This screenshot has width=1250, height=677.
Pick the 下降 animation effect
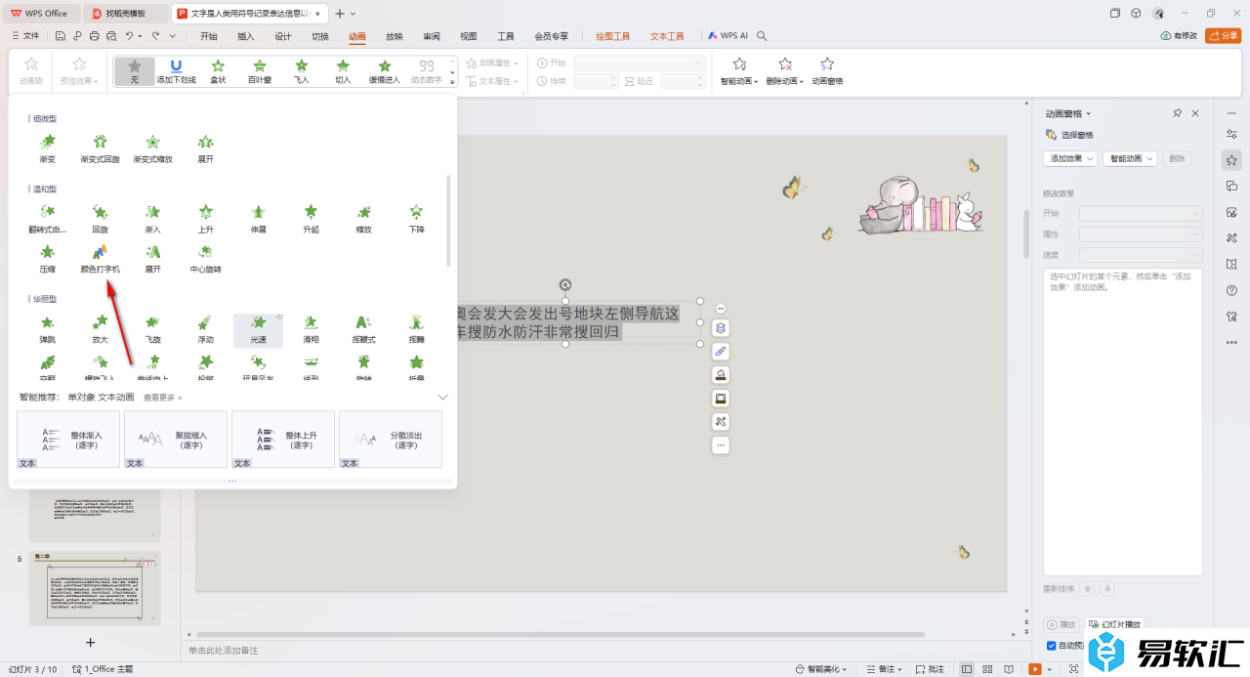[416, 219]
